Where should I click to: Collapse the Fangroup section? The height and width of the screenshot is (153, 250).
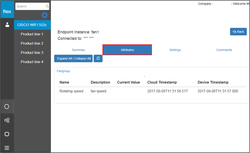coord(63,71)
